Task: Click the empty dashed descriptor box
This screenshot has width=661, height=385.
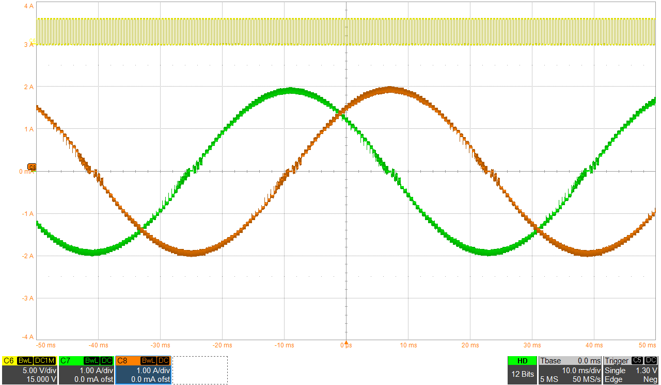Action: tap(200, 370)
